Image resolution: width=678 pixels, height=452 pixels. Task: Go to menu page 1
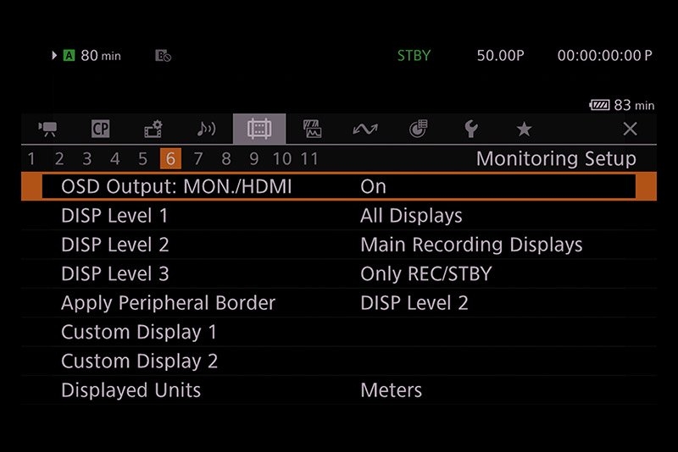(x=31, y=159)
